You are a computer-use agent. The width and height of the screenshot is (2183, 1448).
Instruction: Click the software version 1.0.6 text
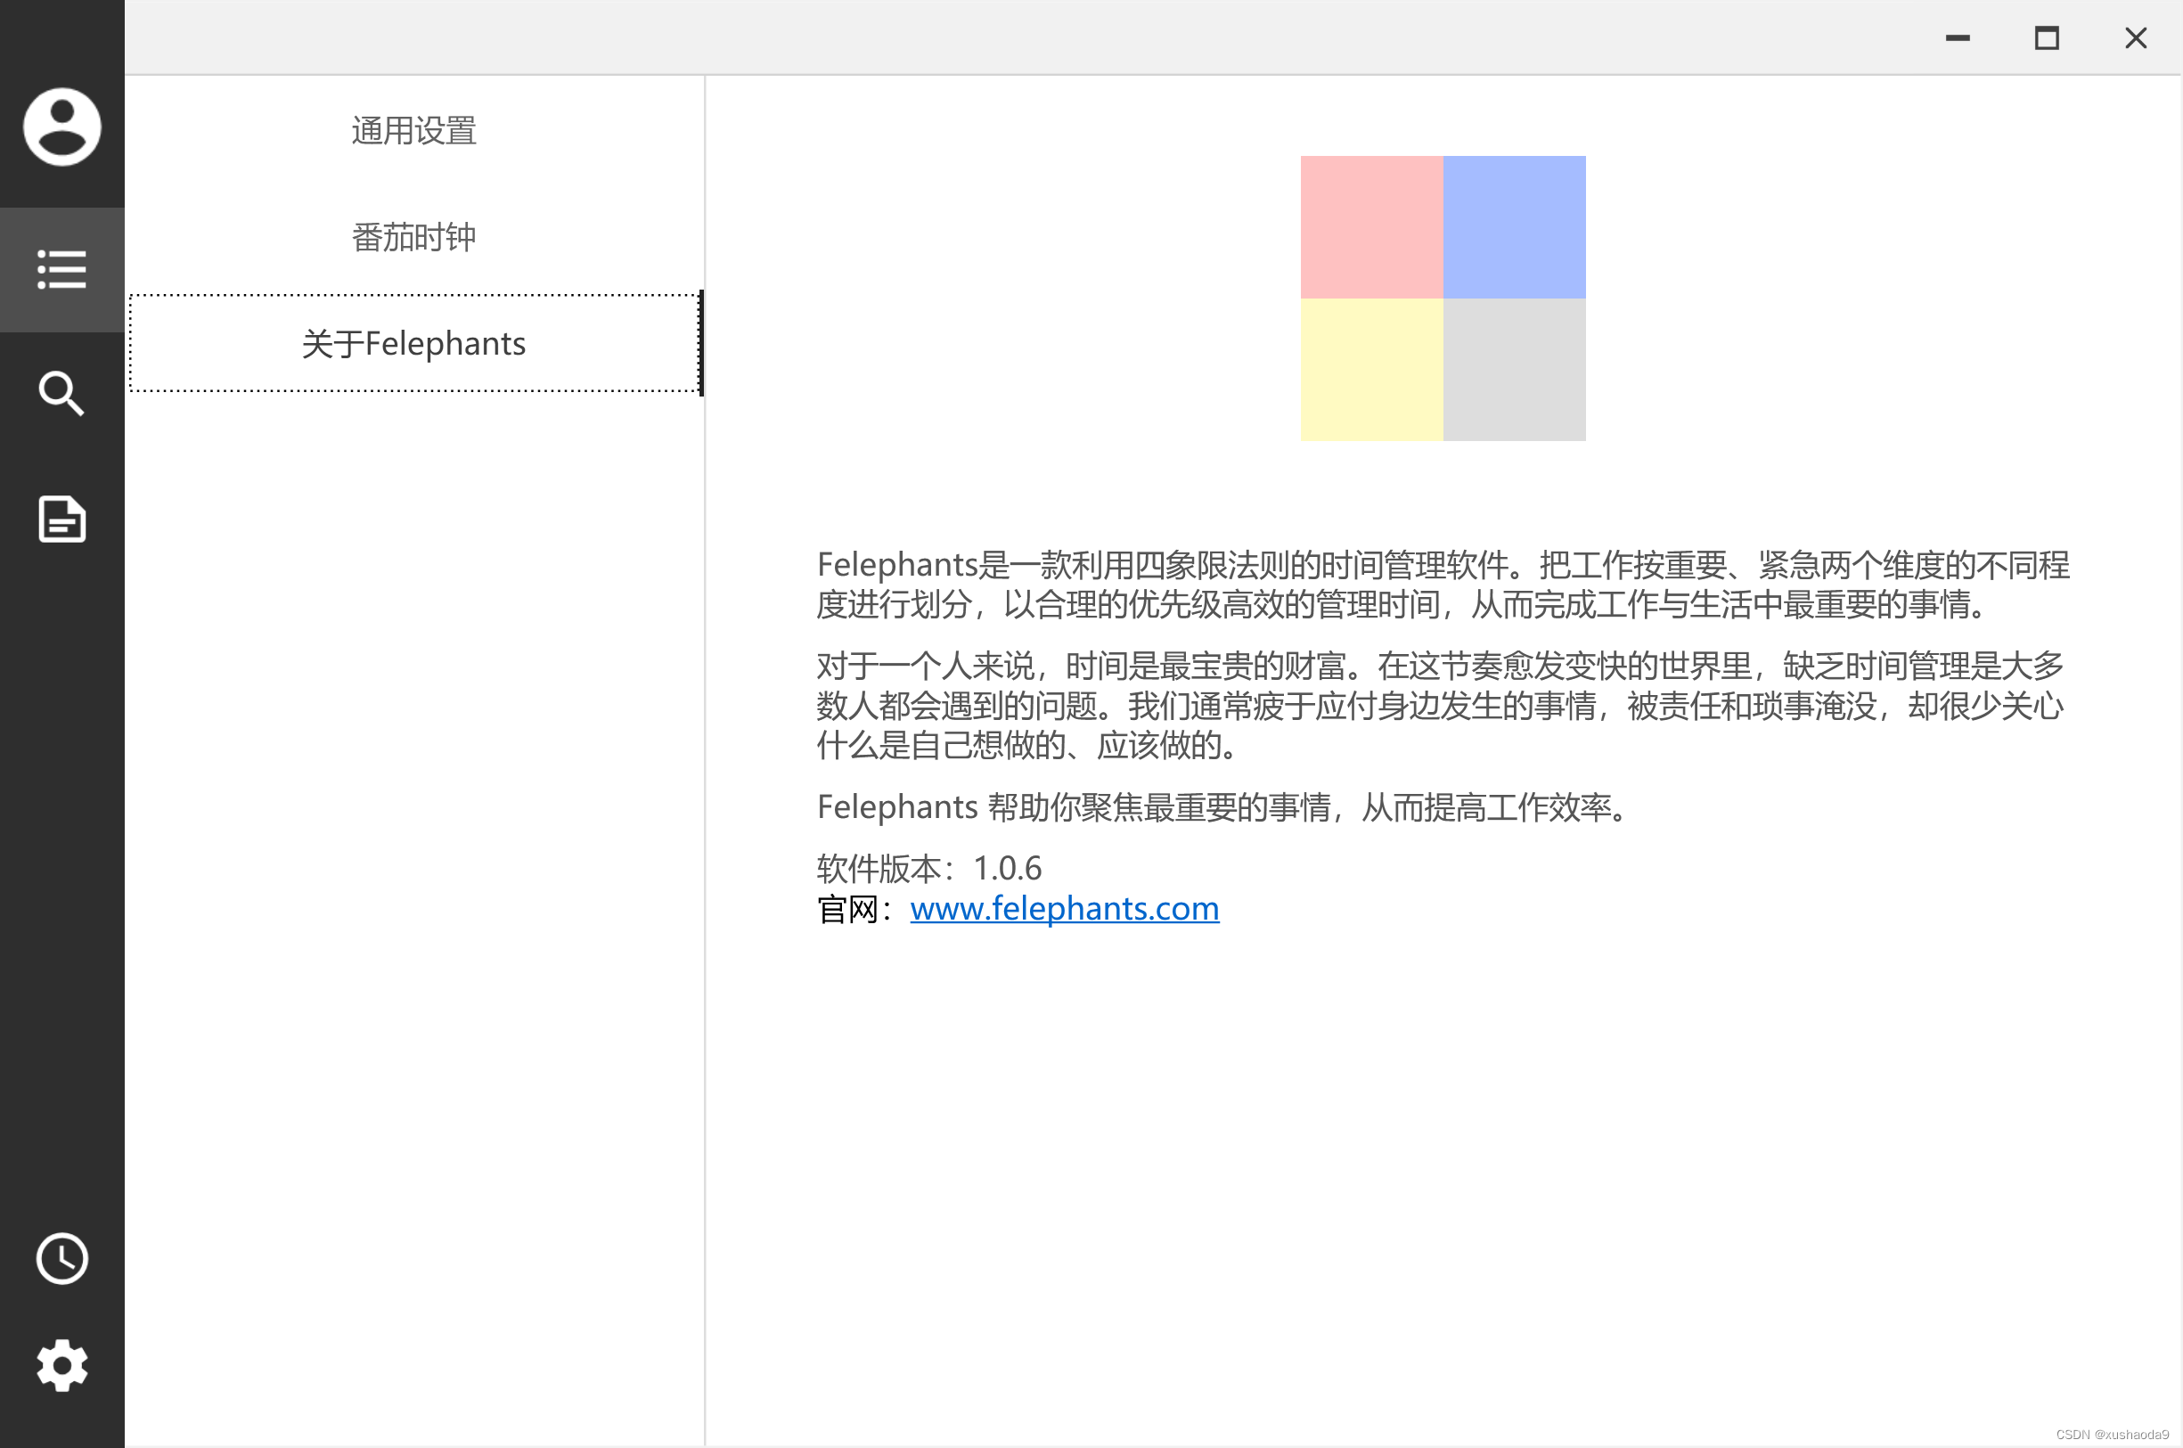(929, 868)
